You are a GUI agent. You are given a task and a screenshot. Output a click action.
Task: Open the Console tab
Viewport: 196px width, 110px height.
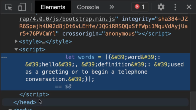[88, 7]
